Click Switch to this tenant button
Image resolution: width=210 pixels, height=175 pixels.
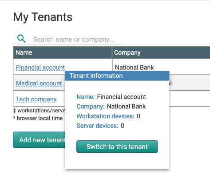(x=117, y=147)
